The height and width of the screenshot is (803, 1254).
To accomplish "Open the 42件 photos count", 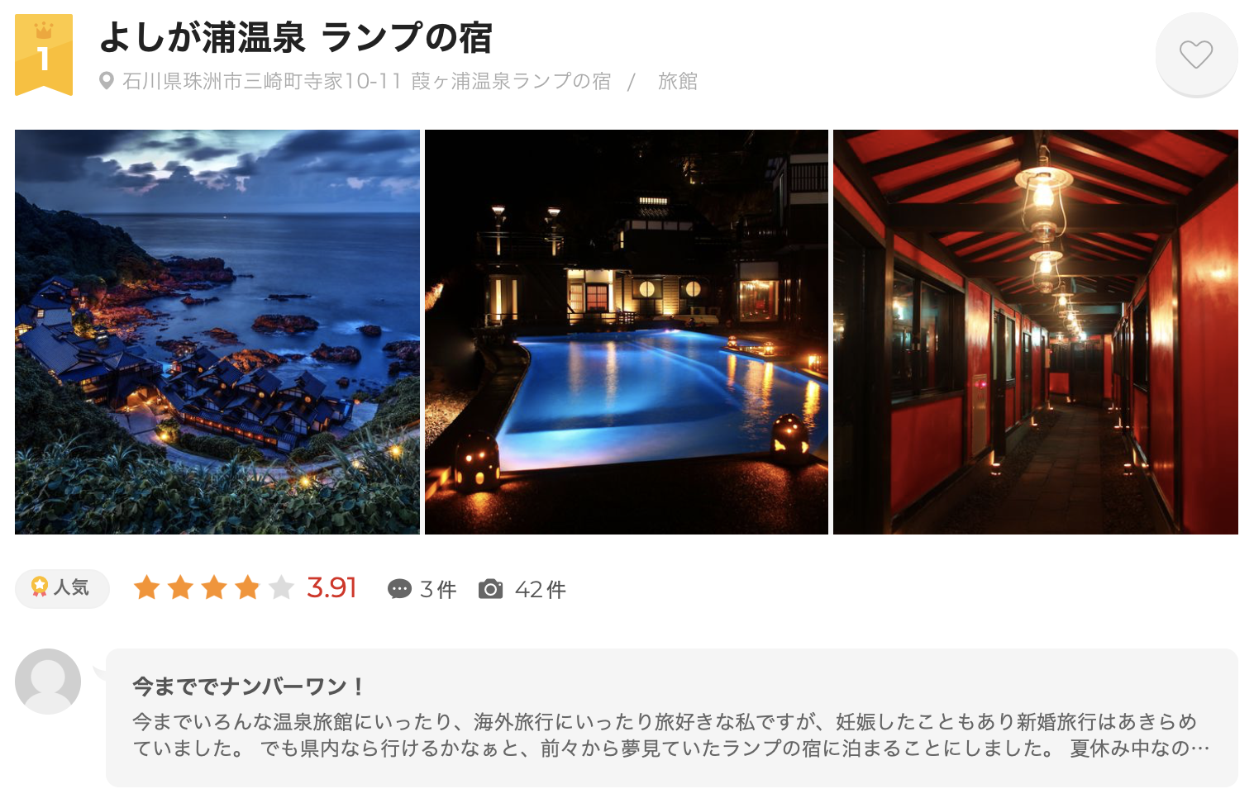I will coord(541,589).
